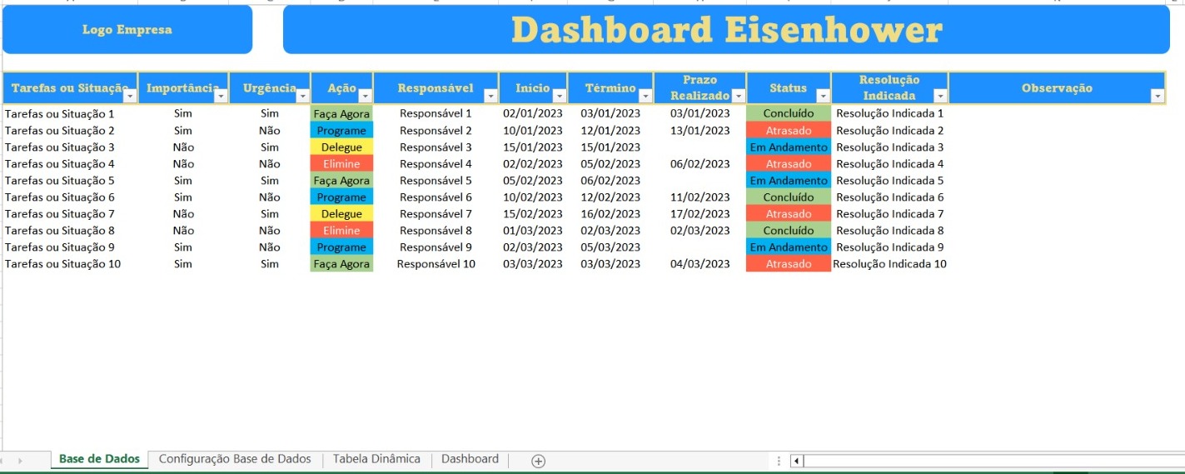
Task: Click the Logo Empresa button
Action: [127, 30]
